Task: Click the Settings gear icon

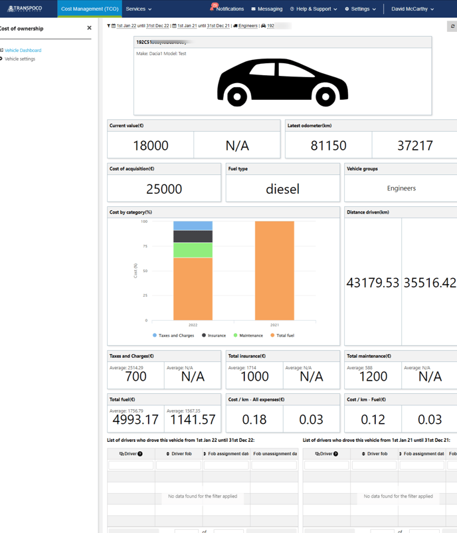Action: [x=347, y=9]
